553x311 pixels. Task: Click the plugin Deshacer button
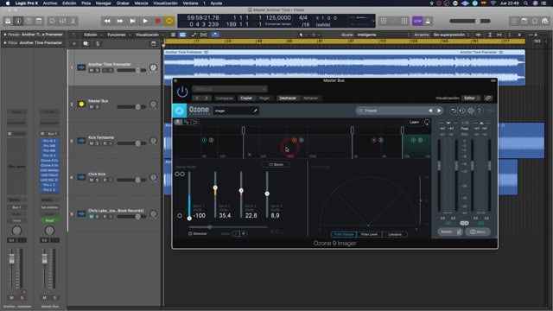(288, 98)
